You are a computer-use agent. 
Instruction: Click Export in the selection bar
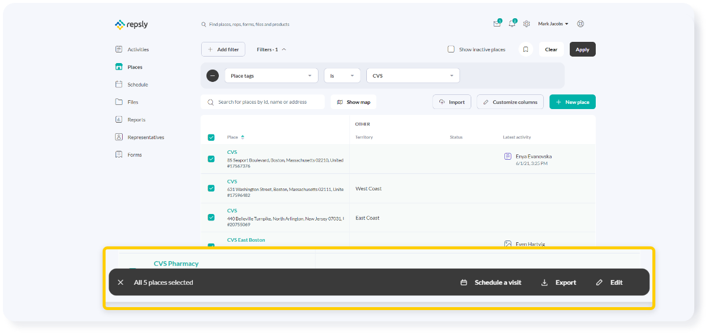coord(559,282)
